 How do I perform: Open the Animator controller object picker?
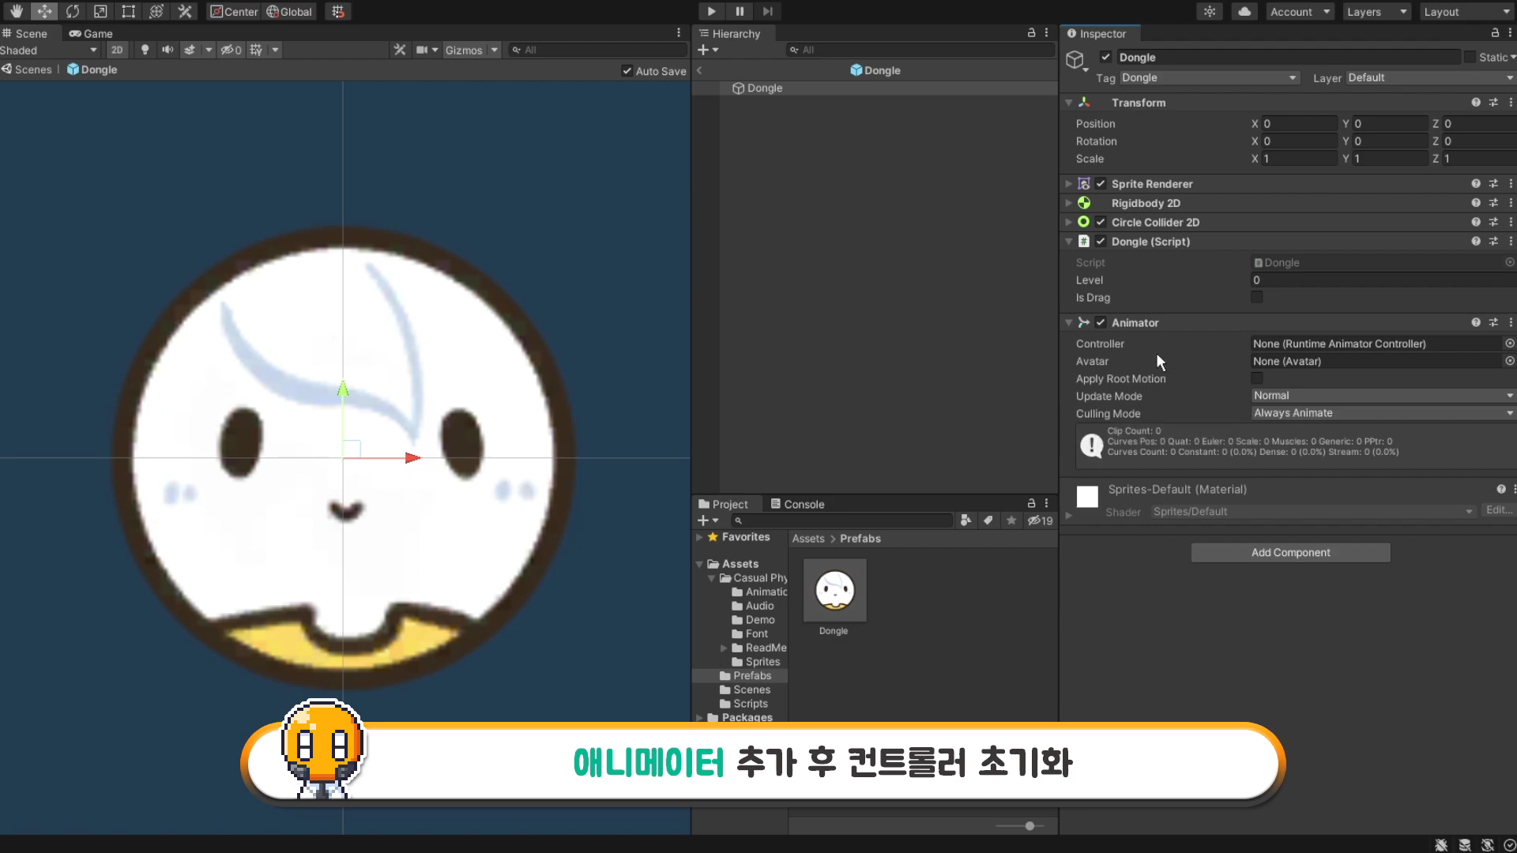(1509, 344)
